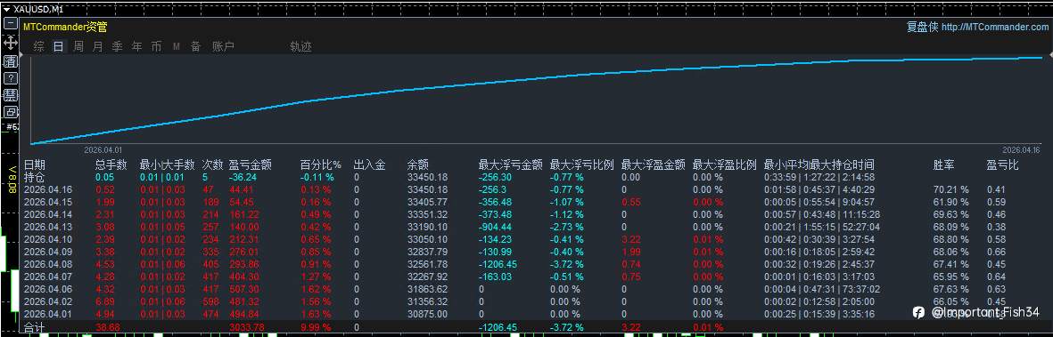
Task: Select the 币 symbol tab
Action: 156,47
